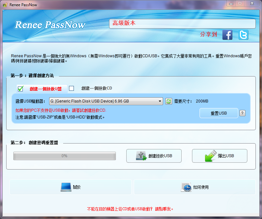Image resolution: width=262 pixels, height=219 pixels.
Task: Select the 創建一個拯救U盤 label text
Action: point(46,89)
